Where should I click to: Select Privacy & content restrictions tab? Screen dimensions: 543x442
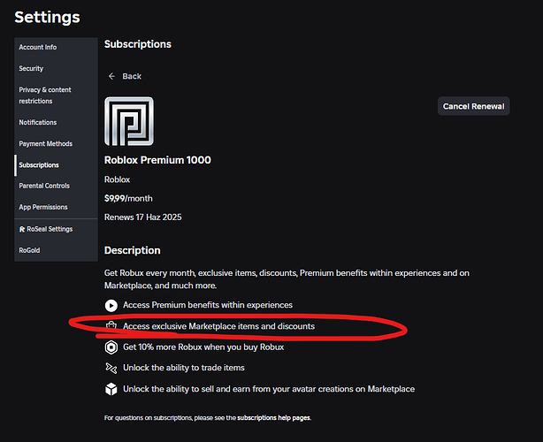(45, 95)
